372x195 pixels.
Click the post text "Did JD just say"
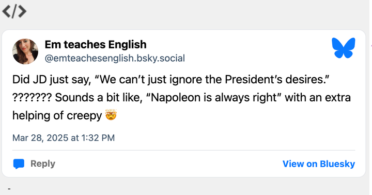(52, 80)
